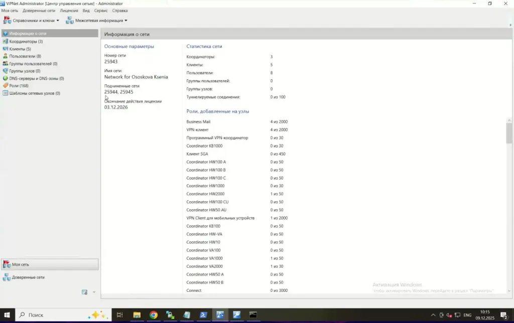
Task: Switch to Доверенные сети navigation pane button
Action: pos(50,277)
